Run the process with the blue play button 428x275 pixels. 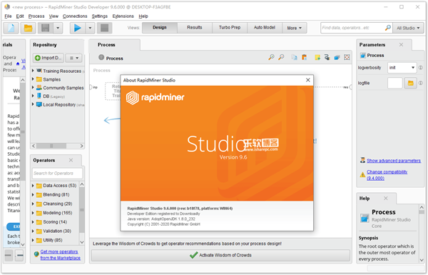click(78, 28)
